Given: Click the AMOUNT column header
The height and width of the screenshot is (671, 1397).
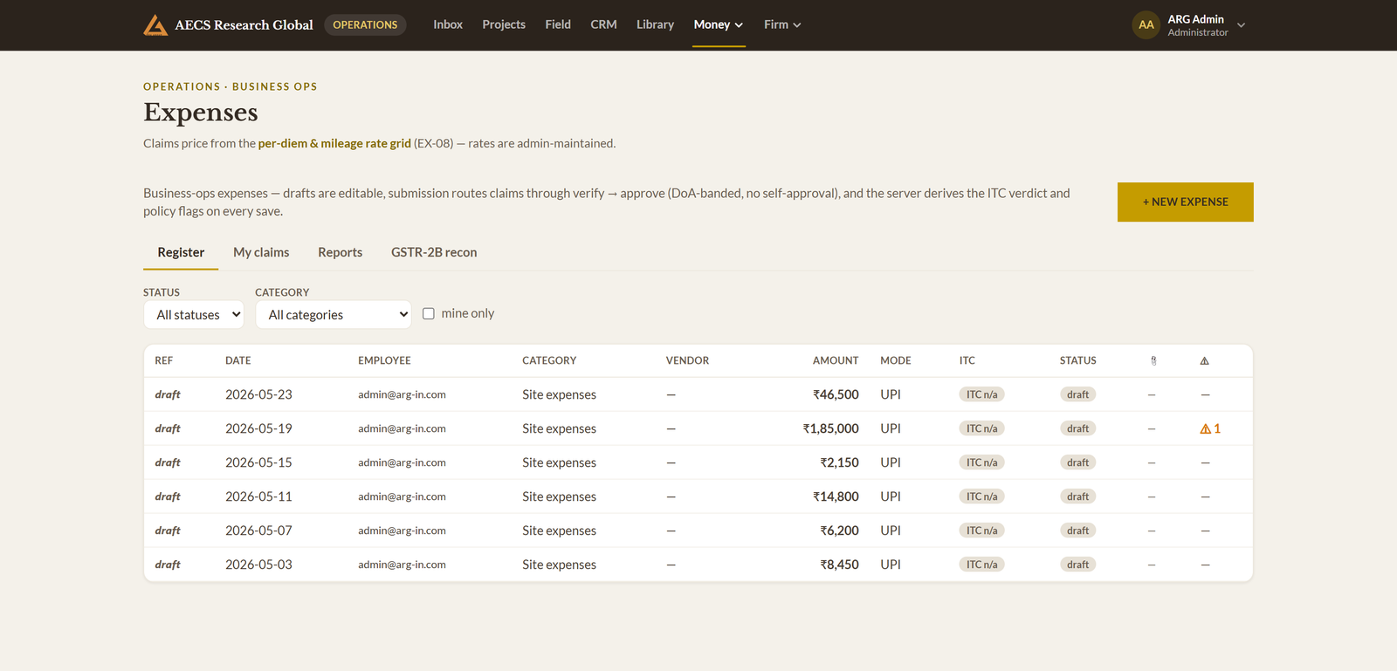Looking at the screenshot, I should pos(836,360).
